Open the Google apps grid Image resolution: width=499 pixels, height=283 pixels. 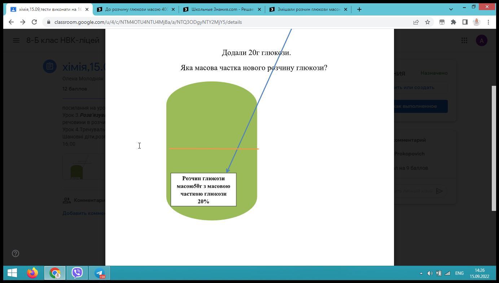tap(464, 40)
